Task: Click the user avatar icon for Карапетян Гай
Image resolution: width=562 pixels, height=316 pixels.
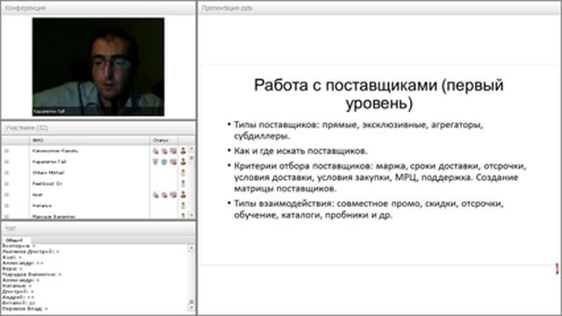Action: click(x=184, y=162)
